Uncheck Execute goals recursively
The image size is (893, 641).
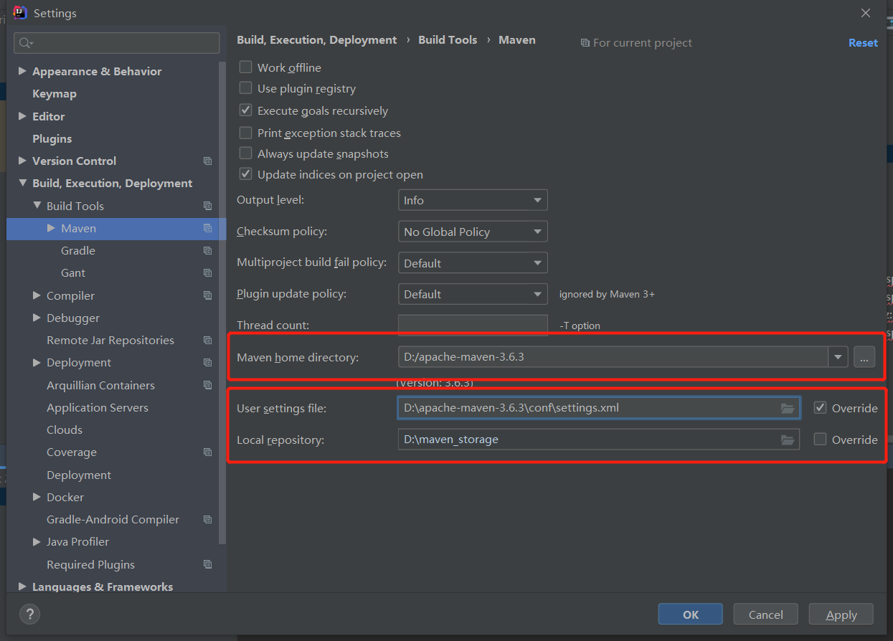(x=245, y=110)
